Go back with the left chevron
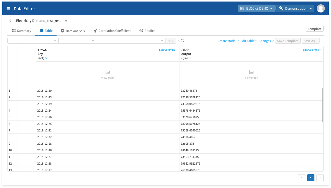The width and height of the screenshot is (331, 188). (x=10, y=21)
